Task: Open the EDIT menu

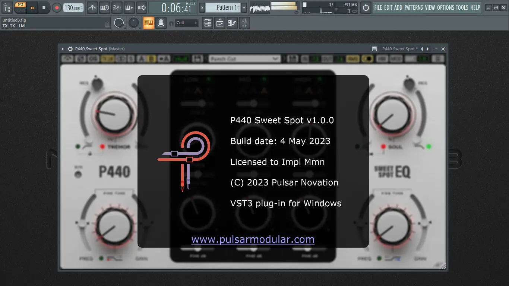Action: coord(388,7)
